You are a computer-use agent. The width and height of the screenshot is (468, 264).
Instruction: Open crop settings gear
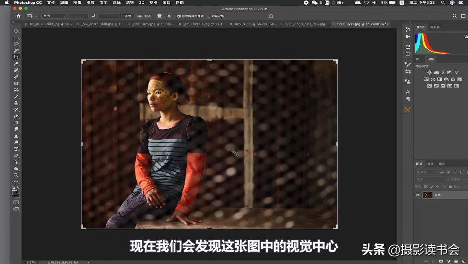(169, 16)
